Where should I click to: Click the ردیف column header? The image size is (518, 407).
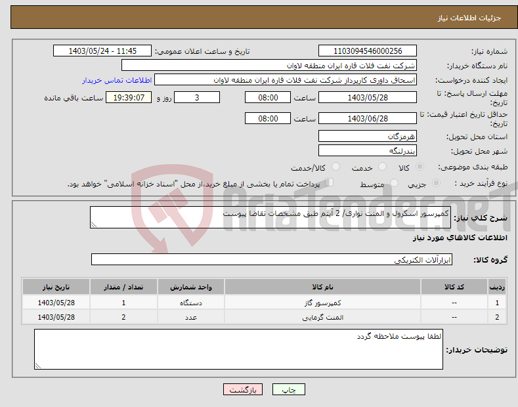coord(497,287)
